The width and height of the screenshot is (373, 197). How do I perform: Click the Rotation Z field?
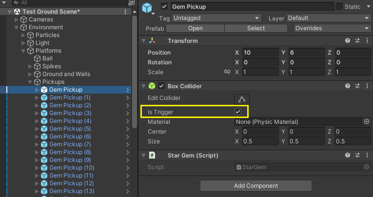click(353, 62)
